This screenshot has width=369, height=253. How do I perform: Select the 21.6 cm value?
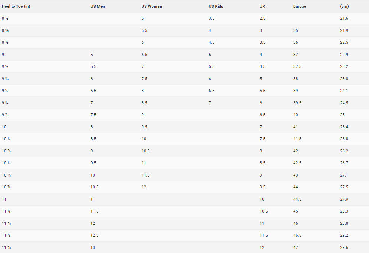pyautogui.click(x=344, y=18)
